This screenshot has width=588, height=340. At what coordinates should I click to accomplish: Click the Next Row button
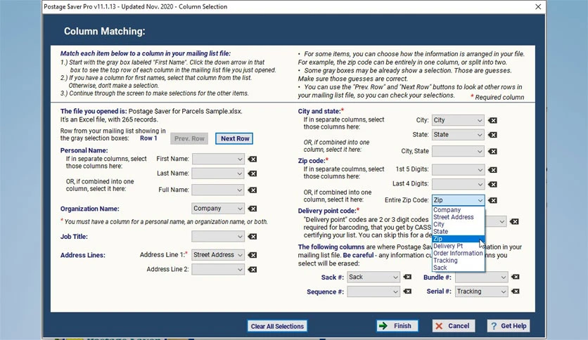click(234, 138)
